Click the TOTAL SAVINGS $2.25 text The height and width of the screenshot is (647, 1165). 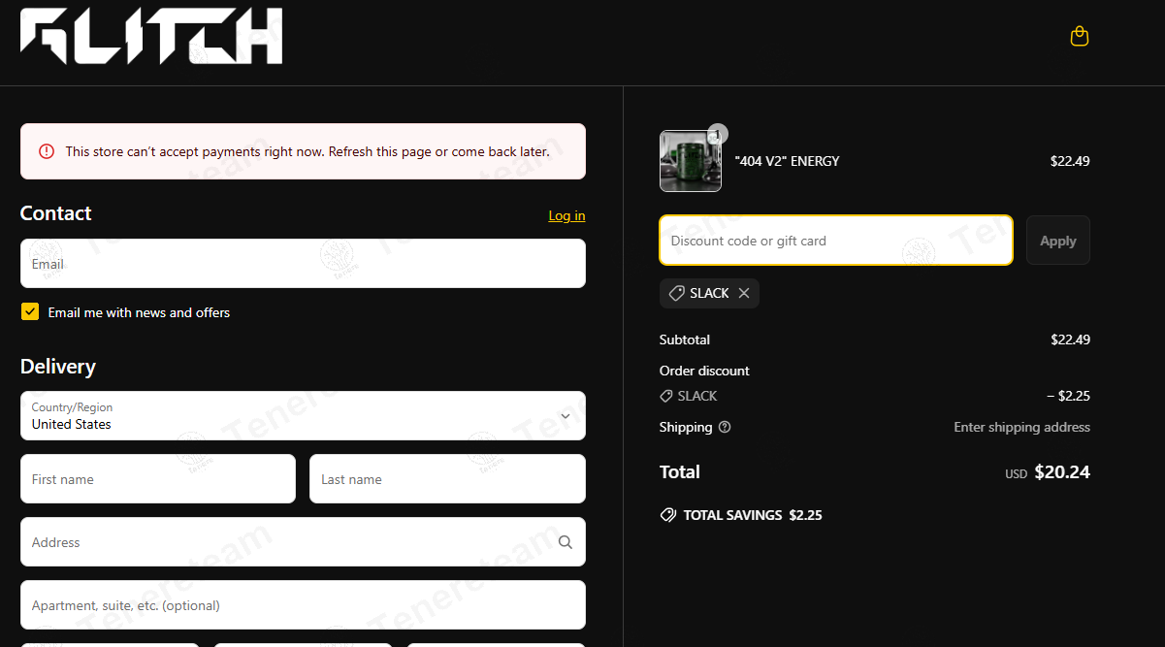[753, 515]
